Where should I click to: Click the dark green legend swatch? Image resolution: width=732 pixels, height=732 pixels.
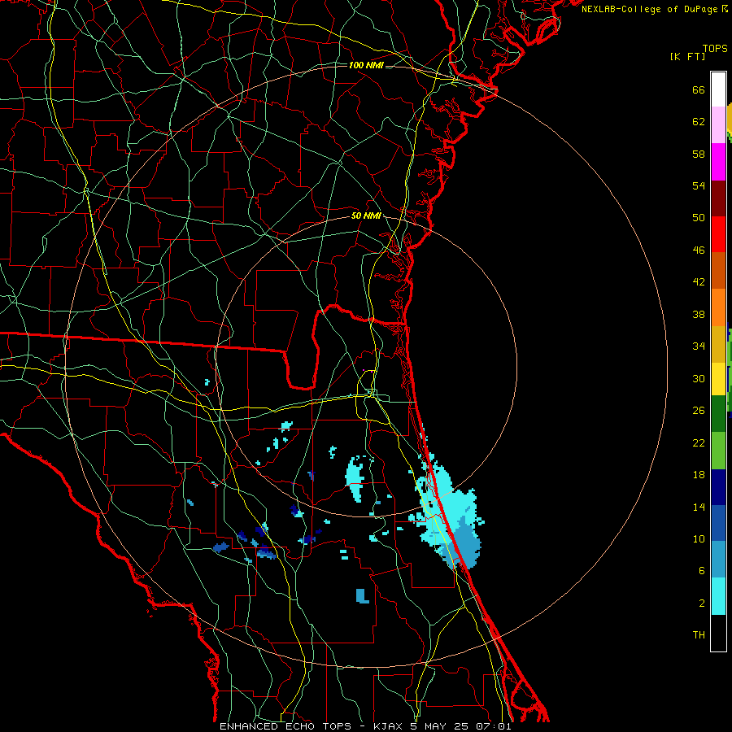tap(718, 414)
